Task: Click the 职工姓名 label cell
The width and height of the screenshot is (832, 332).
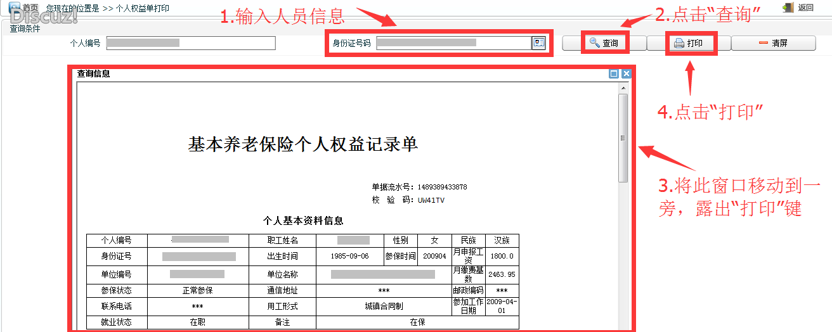Action: (x=282, y=240)
